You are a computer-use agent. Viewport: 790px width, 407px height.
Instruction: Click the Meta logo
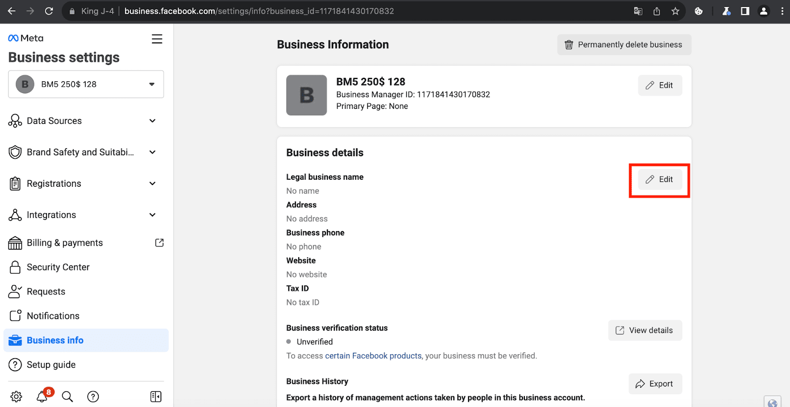26,38
